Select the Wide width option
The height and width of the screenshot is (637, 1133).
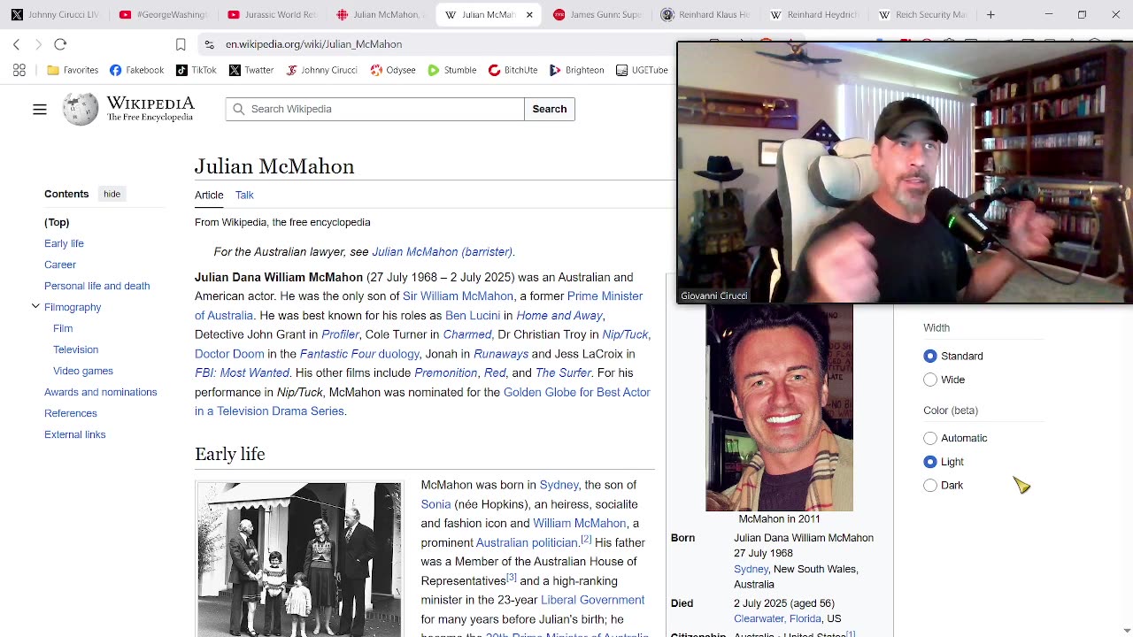930,380
